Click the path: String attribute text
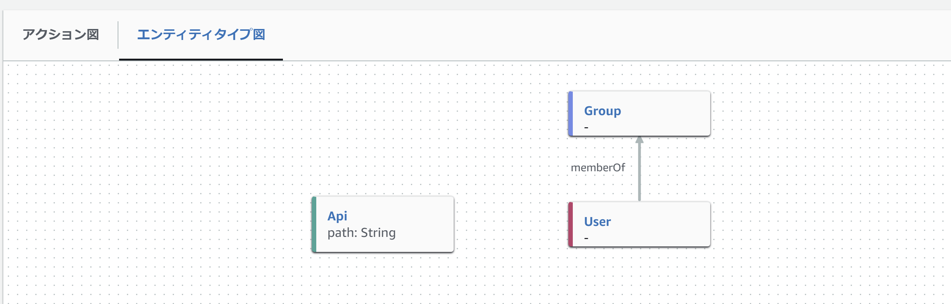Screen dimensions: 951x304 [361, 233]
